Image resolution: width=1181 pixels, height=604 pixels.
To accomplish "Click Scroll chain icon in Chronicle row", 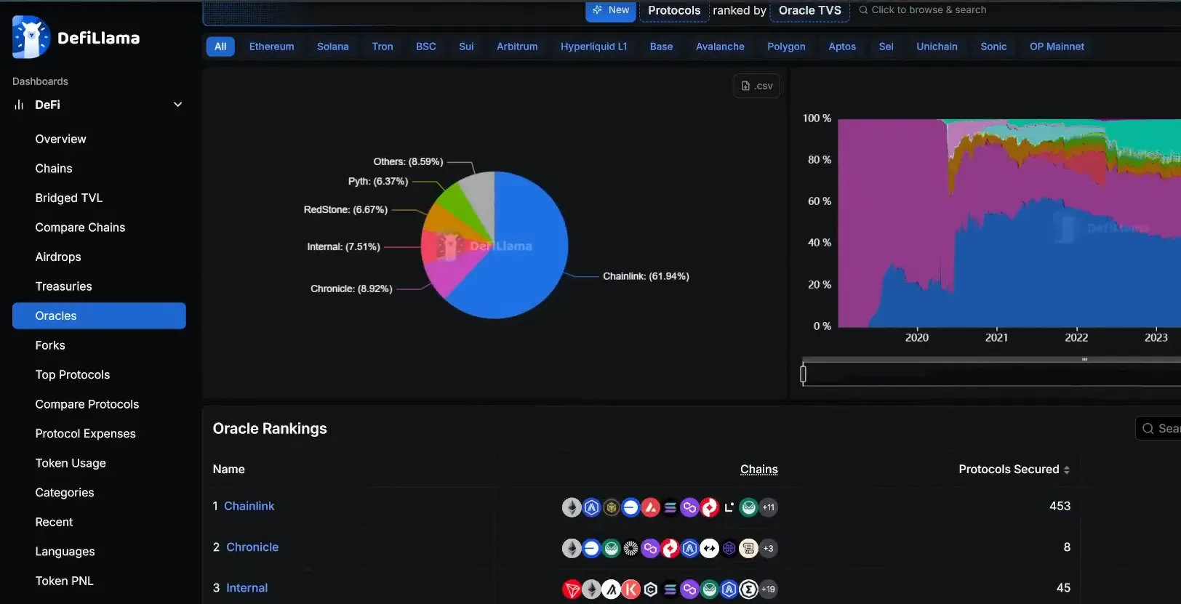I will tap(748, 548).
